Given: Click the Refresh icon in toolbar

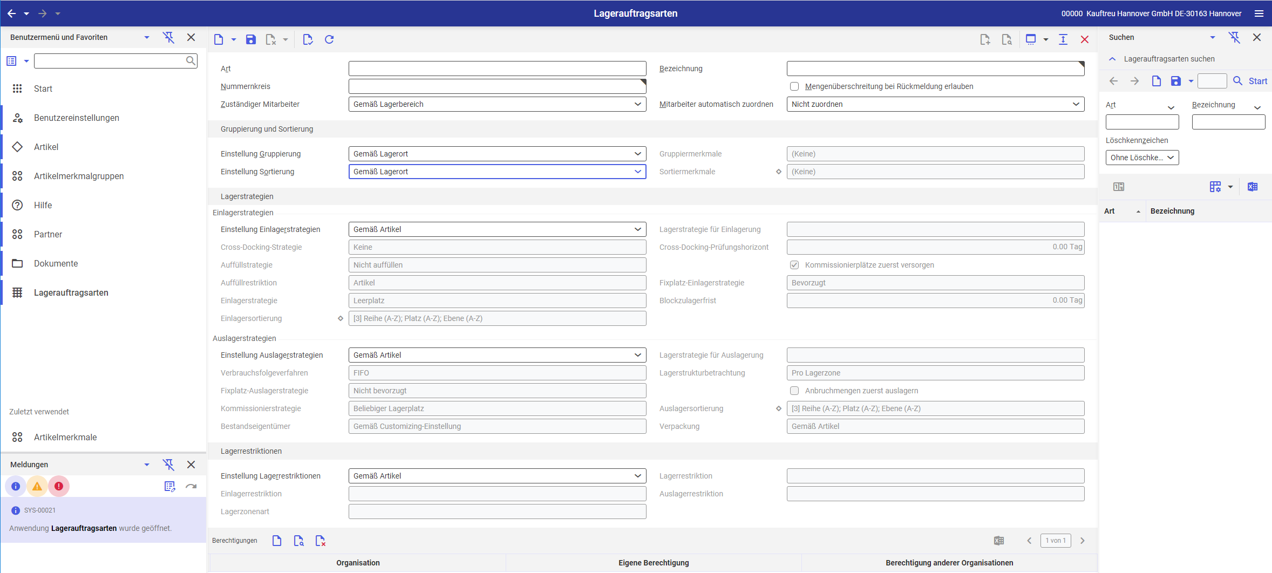Looking at the screenshot, I should (329, 39).
